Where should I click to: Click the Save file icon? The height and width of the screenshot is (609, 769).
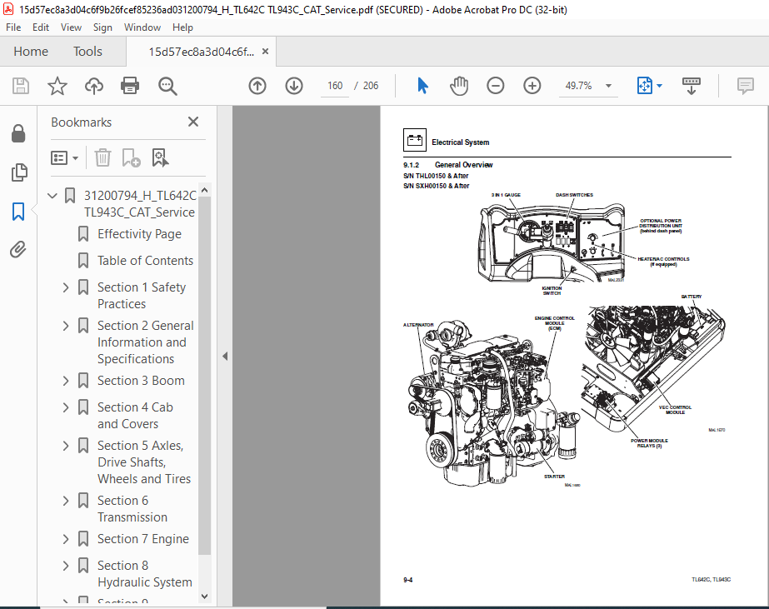(21, 86)
